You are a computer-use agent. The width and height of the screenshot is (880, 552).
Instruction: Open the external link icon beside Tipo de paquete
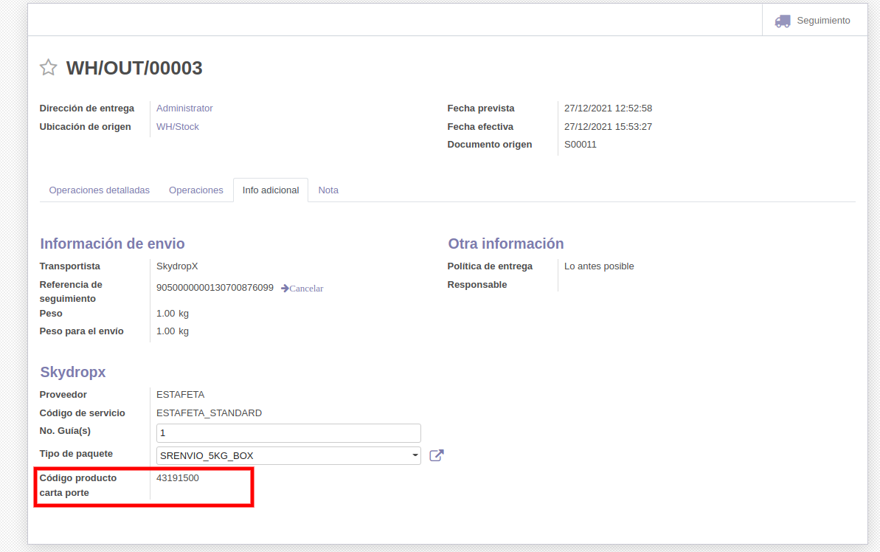click(437, 455)
